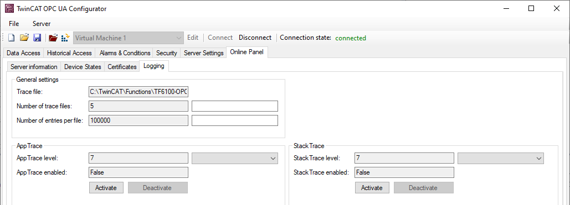
Task: Expand the AppTrace level dropdown
Action: [x=235, y=158]
